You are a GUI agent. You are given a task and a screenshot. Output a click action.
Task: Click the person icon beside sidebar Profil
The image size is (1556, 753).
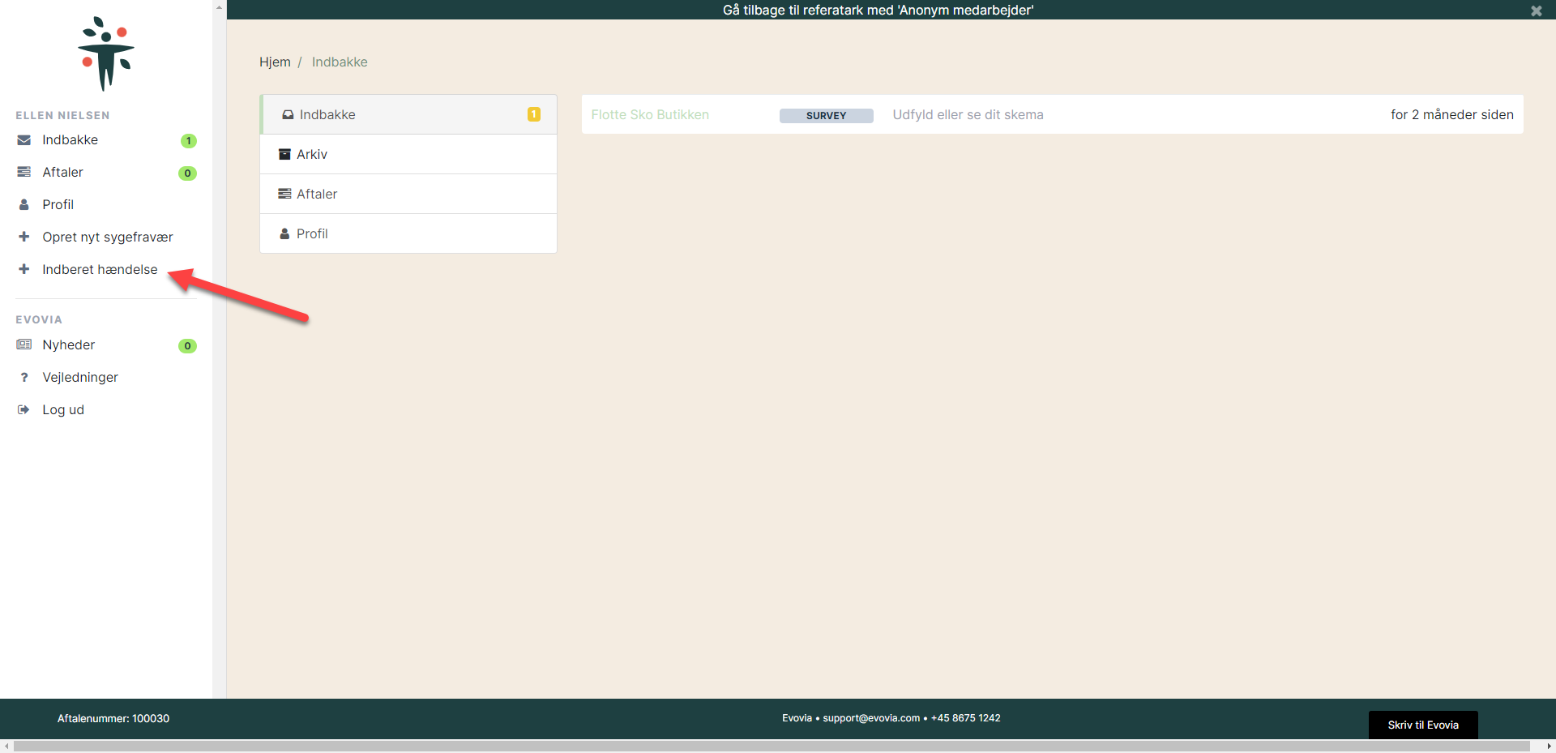click(24, 205)
